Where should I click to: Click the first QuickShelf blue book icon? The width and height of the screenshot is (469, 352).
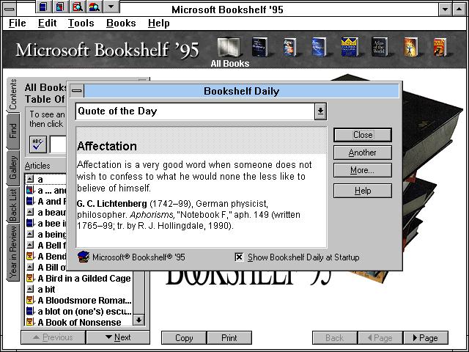[43, 7]
